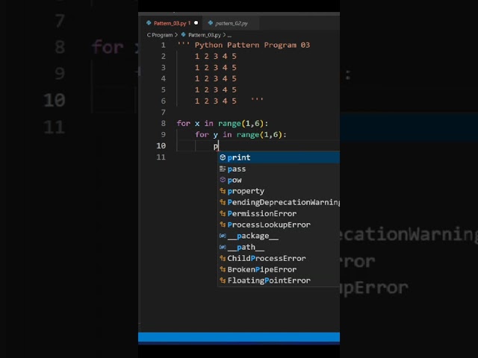Click the breadcrumb ellipsis after Pattern_03.py

click(x=229, y=35)
